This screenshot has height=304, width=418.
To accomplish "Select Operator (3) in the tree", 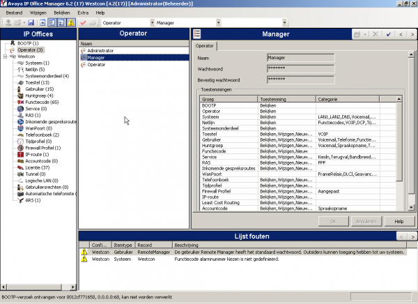I will pyautogui.click(x=30, y=50).
